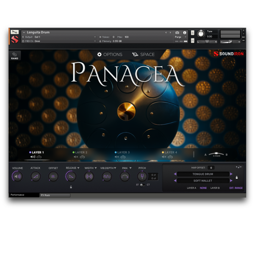This screenshot has height=259, width=259.
Task: Switch to the FX Rack tab
Action: pos(55,195)
